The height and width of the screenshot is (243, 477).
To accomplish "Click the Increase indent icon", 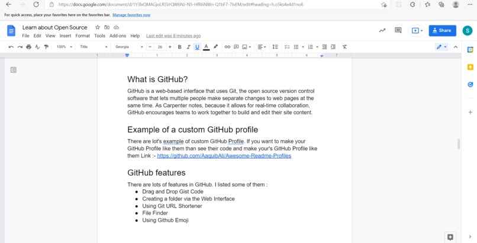I will tap(333, 47).
